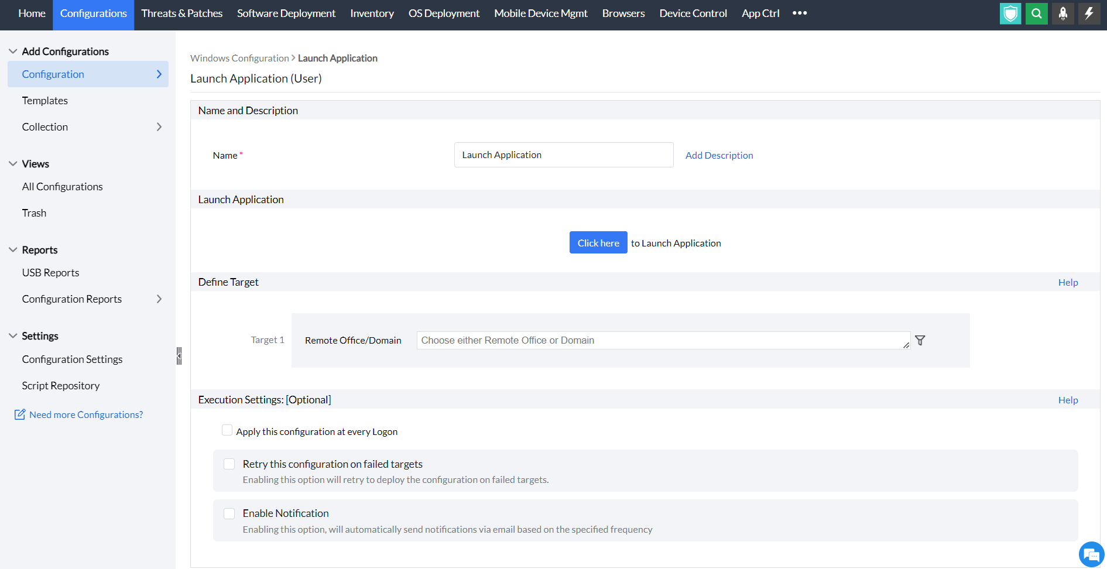Open the green search icon
Screen dimensions: 1107x569
click(1037, 13)
